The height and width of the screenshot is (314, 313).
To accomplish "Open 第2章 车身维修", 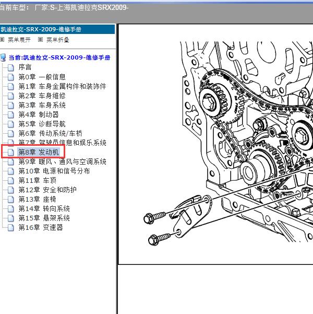I will [x=42, y=96].
